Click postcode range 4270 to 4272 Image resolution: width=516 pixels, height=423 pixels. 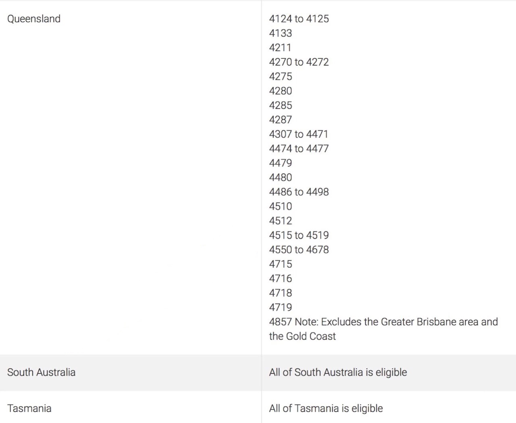[x=299, y=62]
